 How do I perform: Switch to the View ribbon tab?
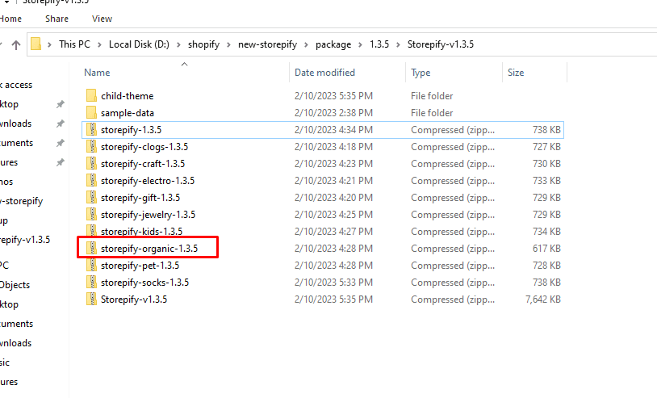103,18
